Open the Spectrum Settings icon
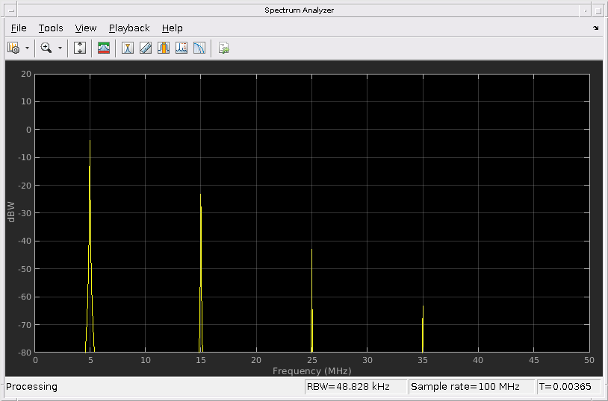This screenshot has width=608, height=401. pyautogui.click(x=13, y=48)
